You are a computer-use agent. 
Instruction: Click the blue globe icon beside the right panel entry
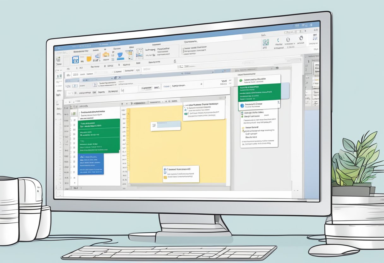coord(242,106)
